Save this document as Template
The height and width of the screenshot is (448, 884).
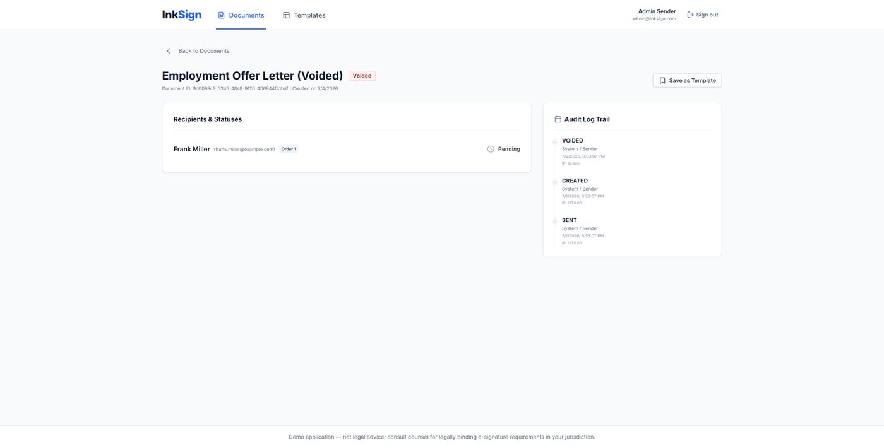pyautogui.click(x=687, y=81)
